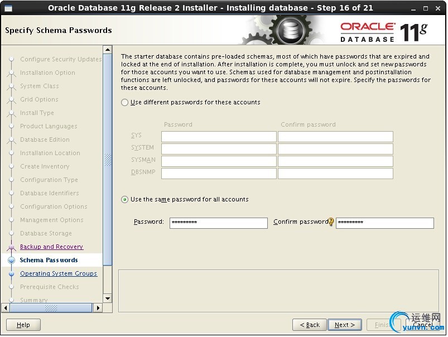The width and height of the screenshot is (448, 337).
Task: Click the Confirm password hint icon
Action: 331,222
